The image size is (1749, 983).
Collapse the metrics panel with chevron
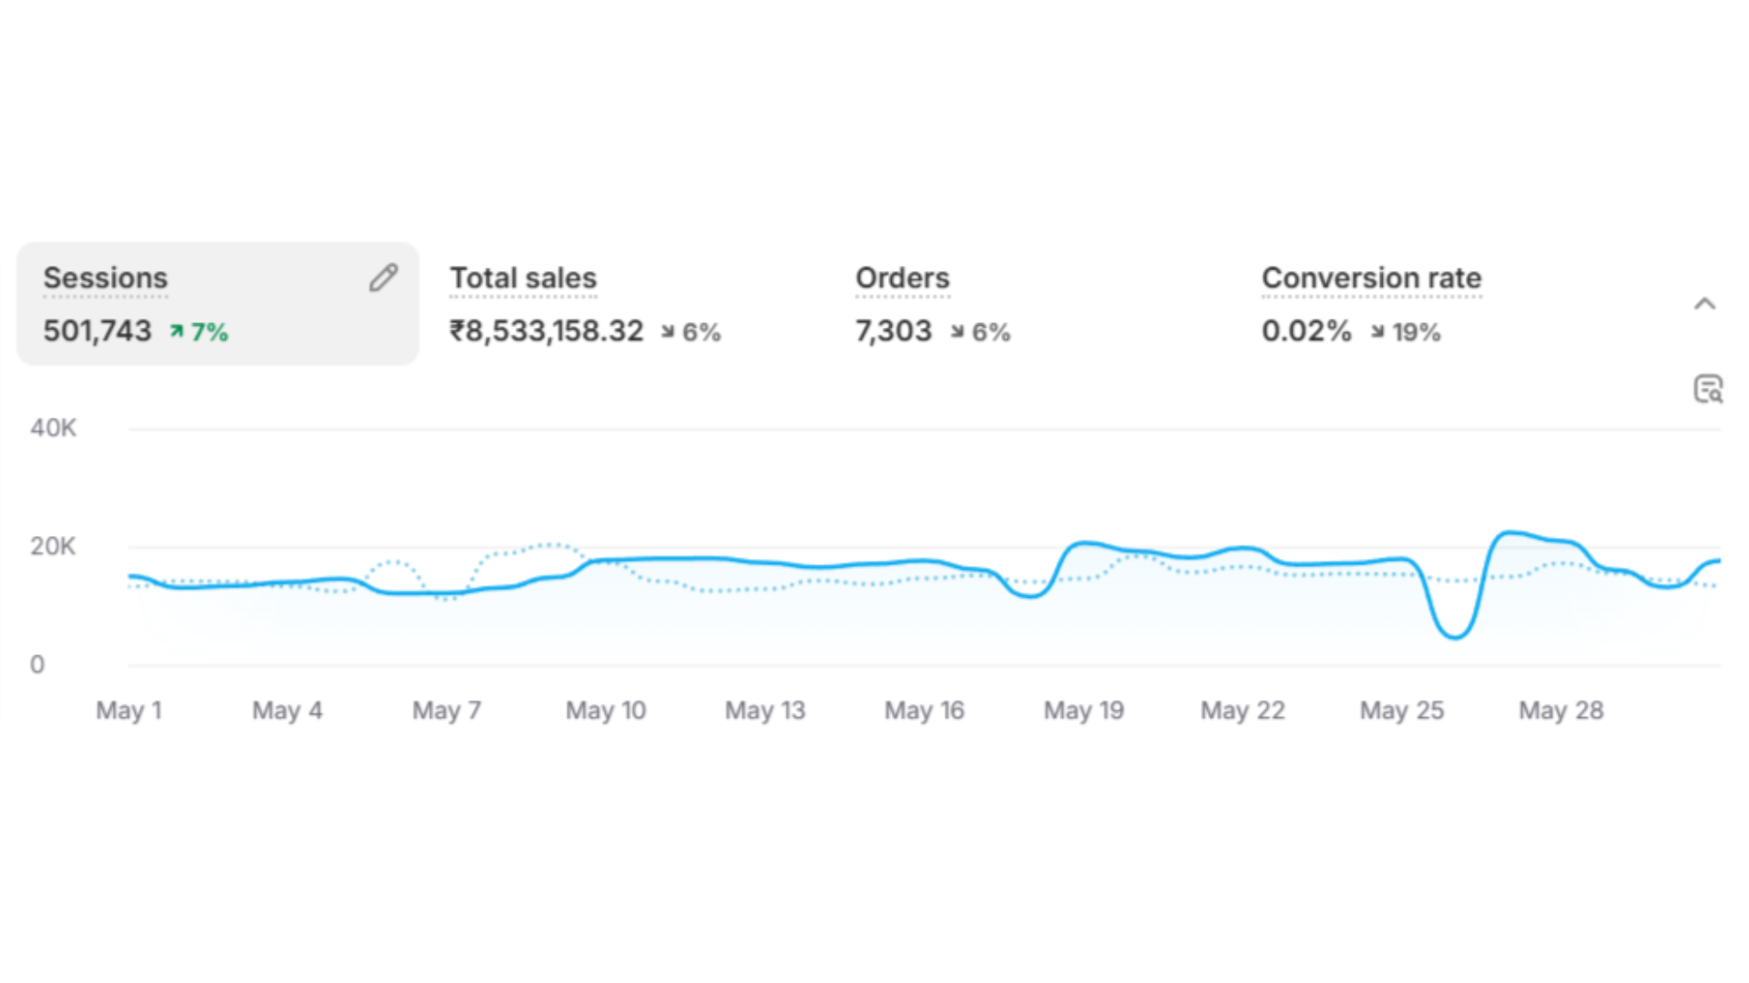click(x=1704, y=304)
